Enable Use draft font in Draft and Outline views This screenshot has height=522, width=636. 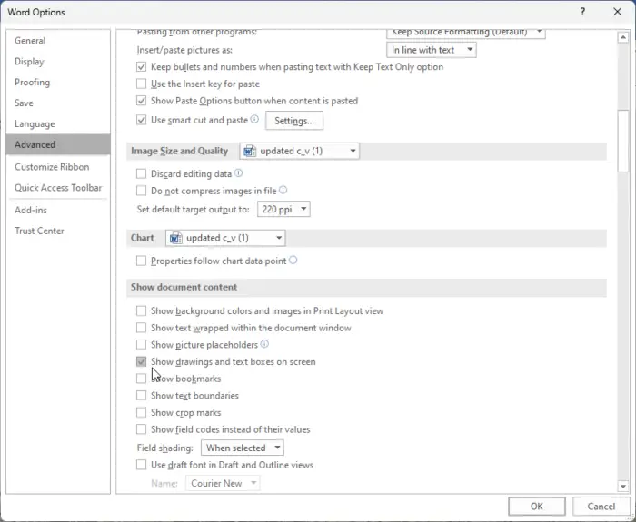[x=141, y=465]
